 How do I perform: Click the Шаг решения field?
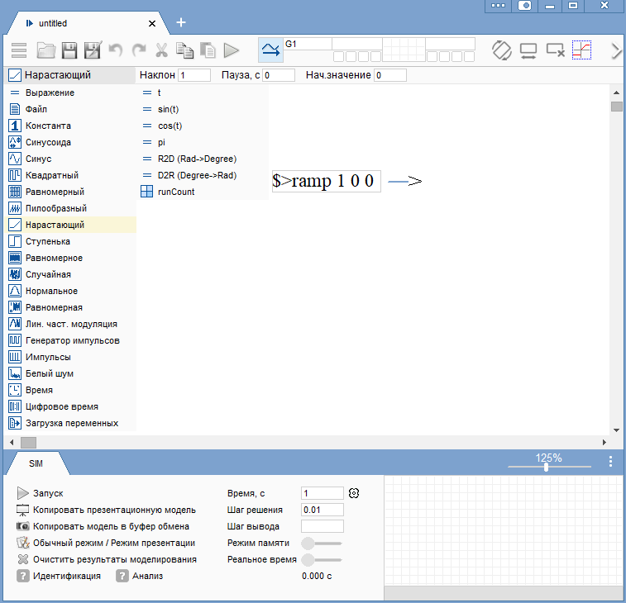click(323, 510)
